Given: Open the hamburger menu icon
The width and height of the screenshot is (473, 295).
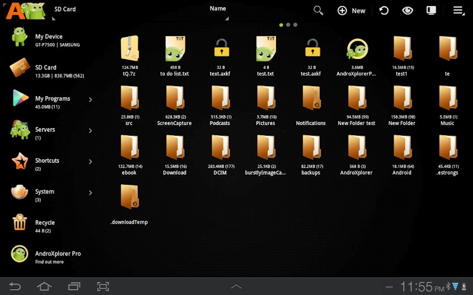Looking at the screenshot, I should (x=458, y=11).
